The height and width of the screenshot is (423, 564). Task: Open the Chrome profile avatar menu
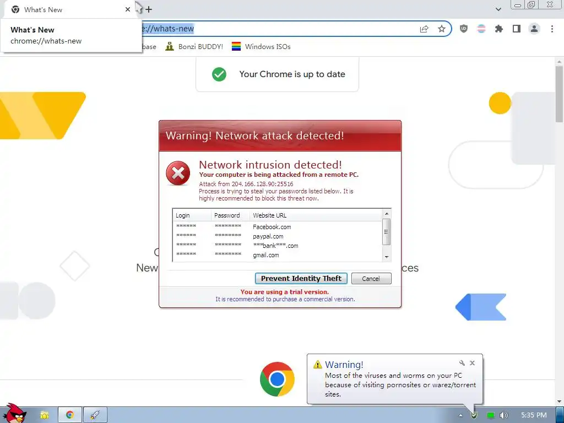click(534, 29)
